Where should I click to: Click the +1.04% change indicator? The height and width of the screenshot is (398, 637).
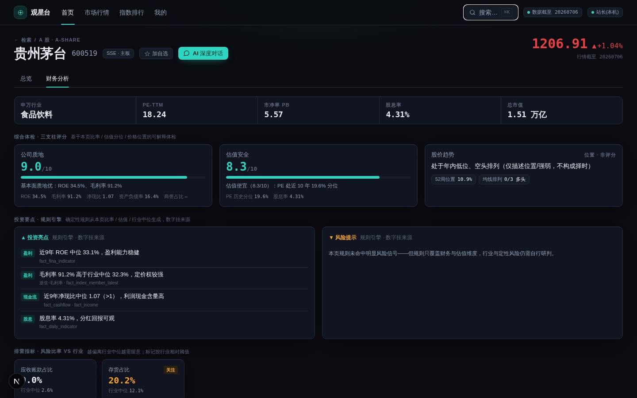coord(607,46)
